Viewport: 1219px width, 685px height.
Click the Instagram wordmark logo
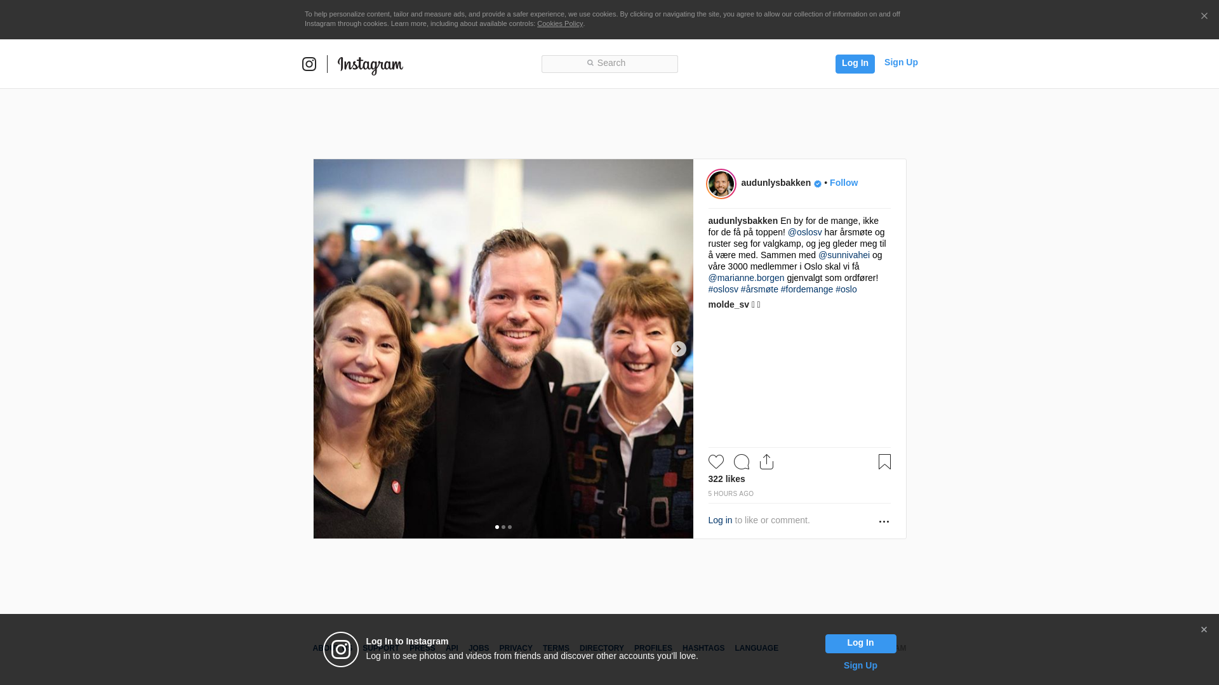(x=370, y=65)
